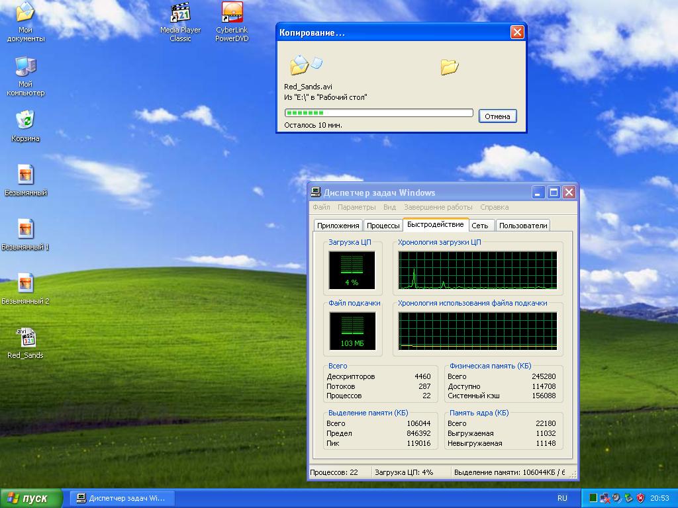
Task: Click the Потоков value 287
Action: tap(424, 386)
